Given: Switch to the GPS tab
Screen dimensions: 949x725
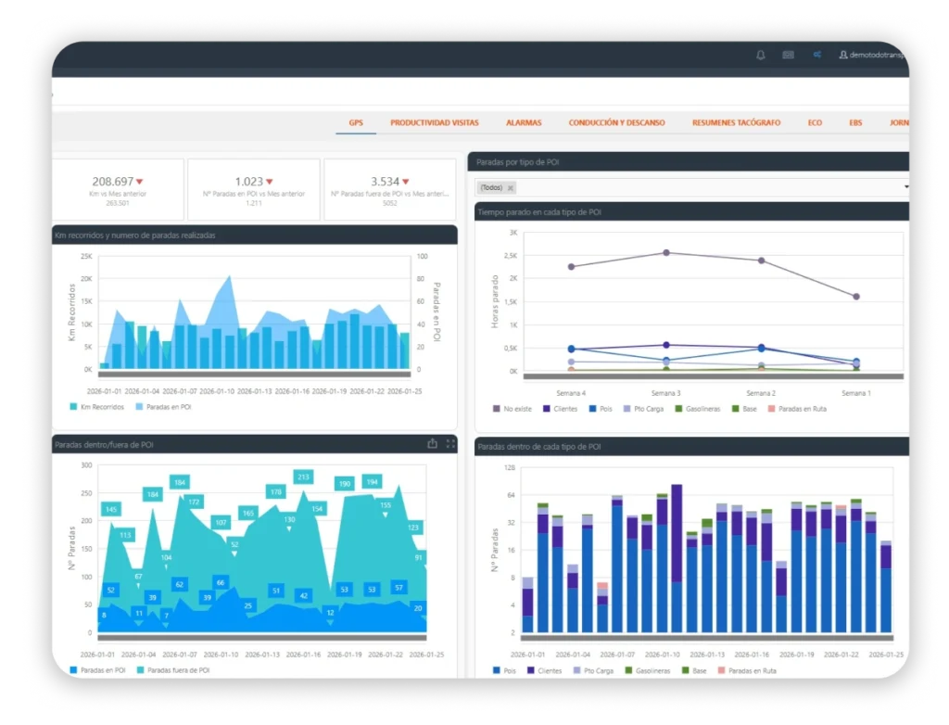Looking at the screenshot, I should click(x=356, y=122).
